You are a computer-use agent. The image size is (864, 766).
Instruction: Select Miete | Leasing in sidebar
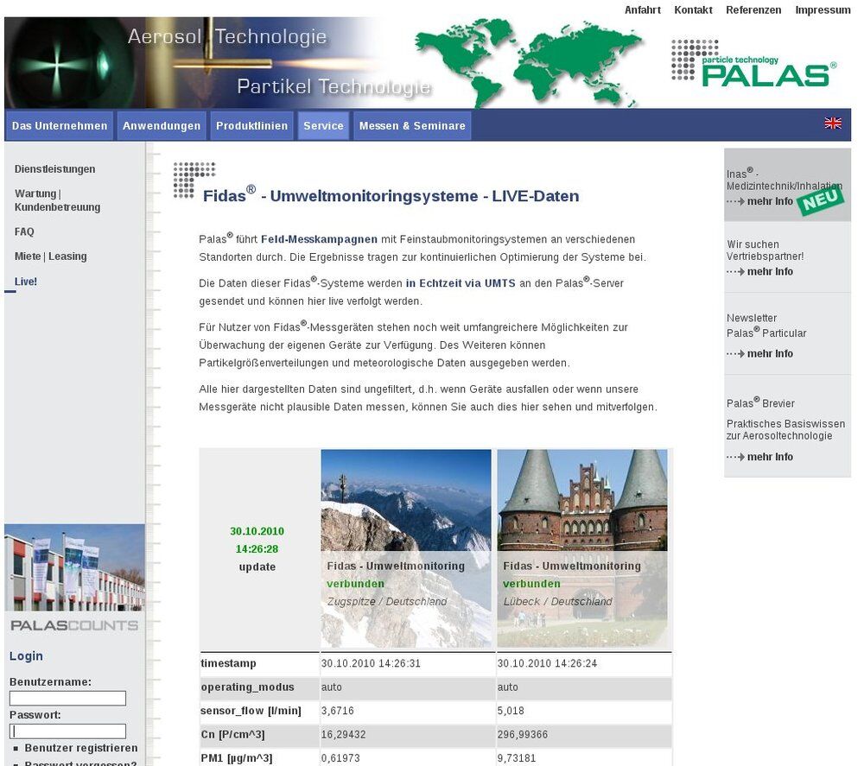point(50,256)
